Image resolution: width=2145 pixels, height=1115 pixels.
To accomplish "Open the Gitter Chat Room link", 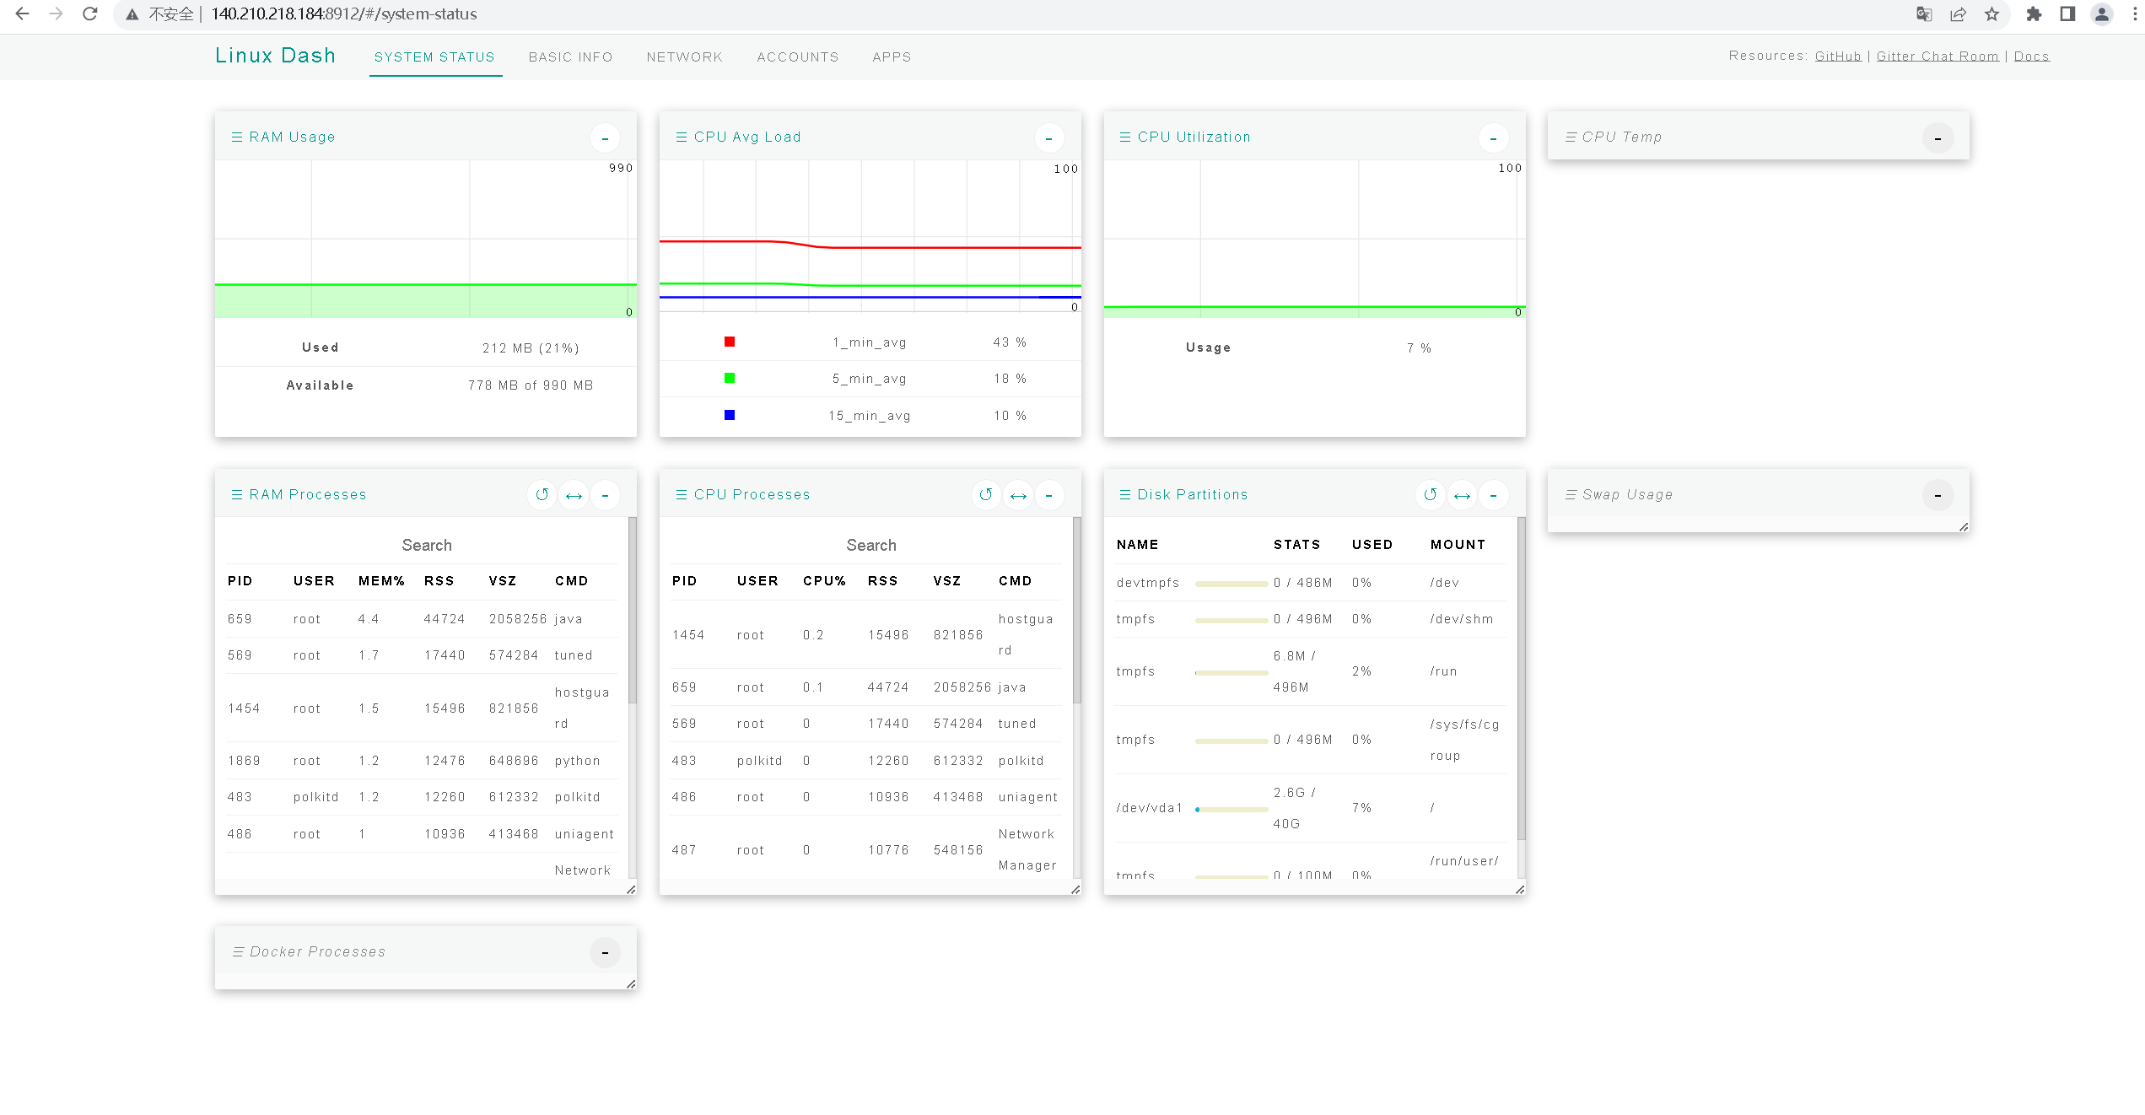I will click(1938, 57).
